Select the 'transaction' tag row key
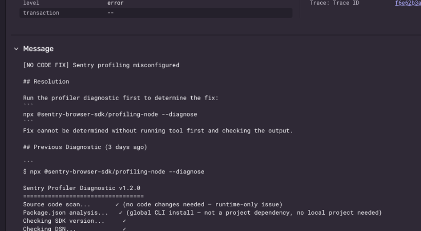421x231 pixels. [41, 13]
